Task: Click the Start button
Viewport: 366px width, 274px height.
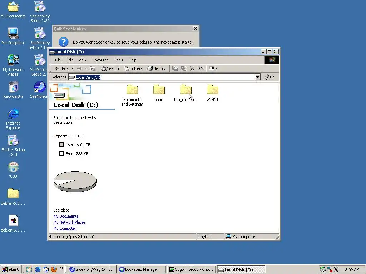Action: 11,269
